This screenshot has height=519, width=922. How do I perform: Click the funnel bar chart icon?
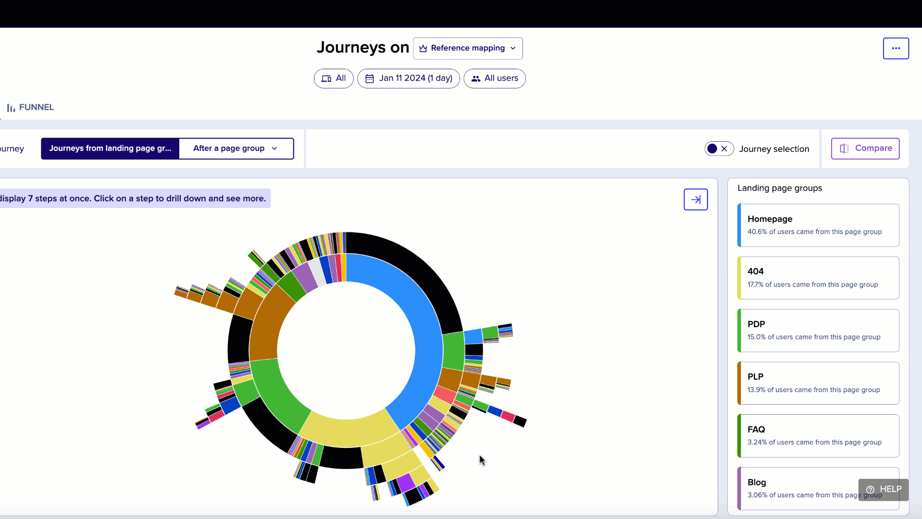point(11,108)
